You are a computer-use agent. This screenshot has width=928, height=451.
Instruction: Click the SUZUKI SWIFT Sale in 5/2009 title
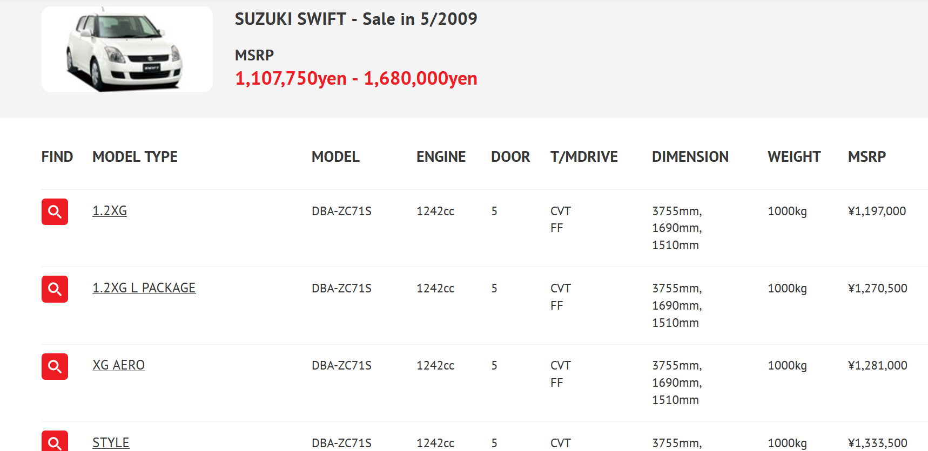[x=356, y=19]
